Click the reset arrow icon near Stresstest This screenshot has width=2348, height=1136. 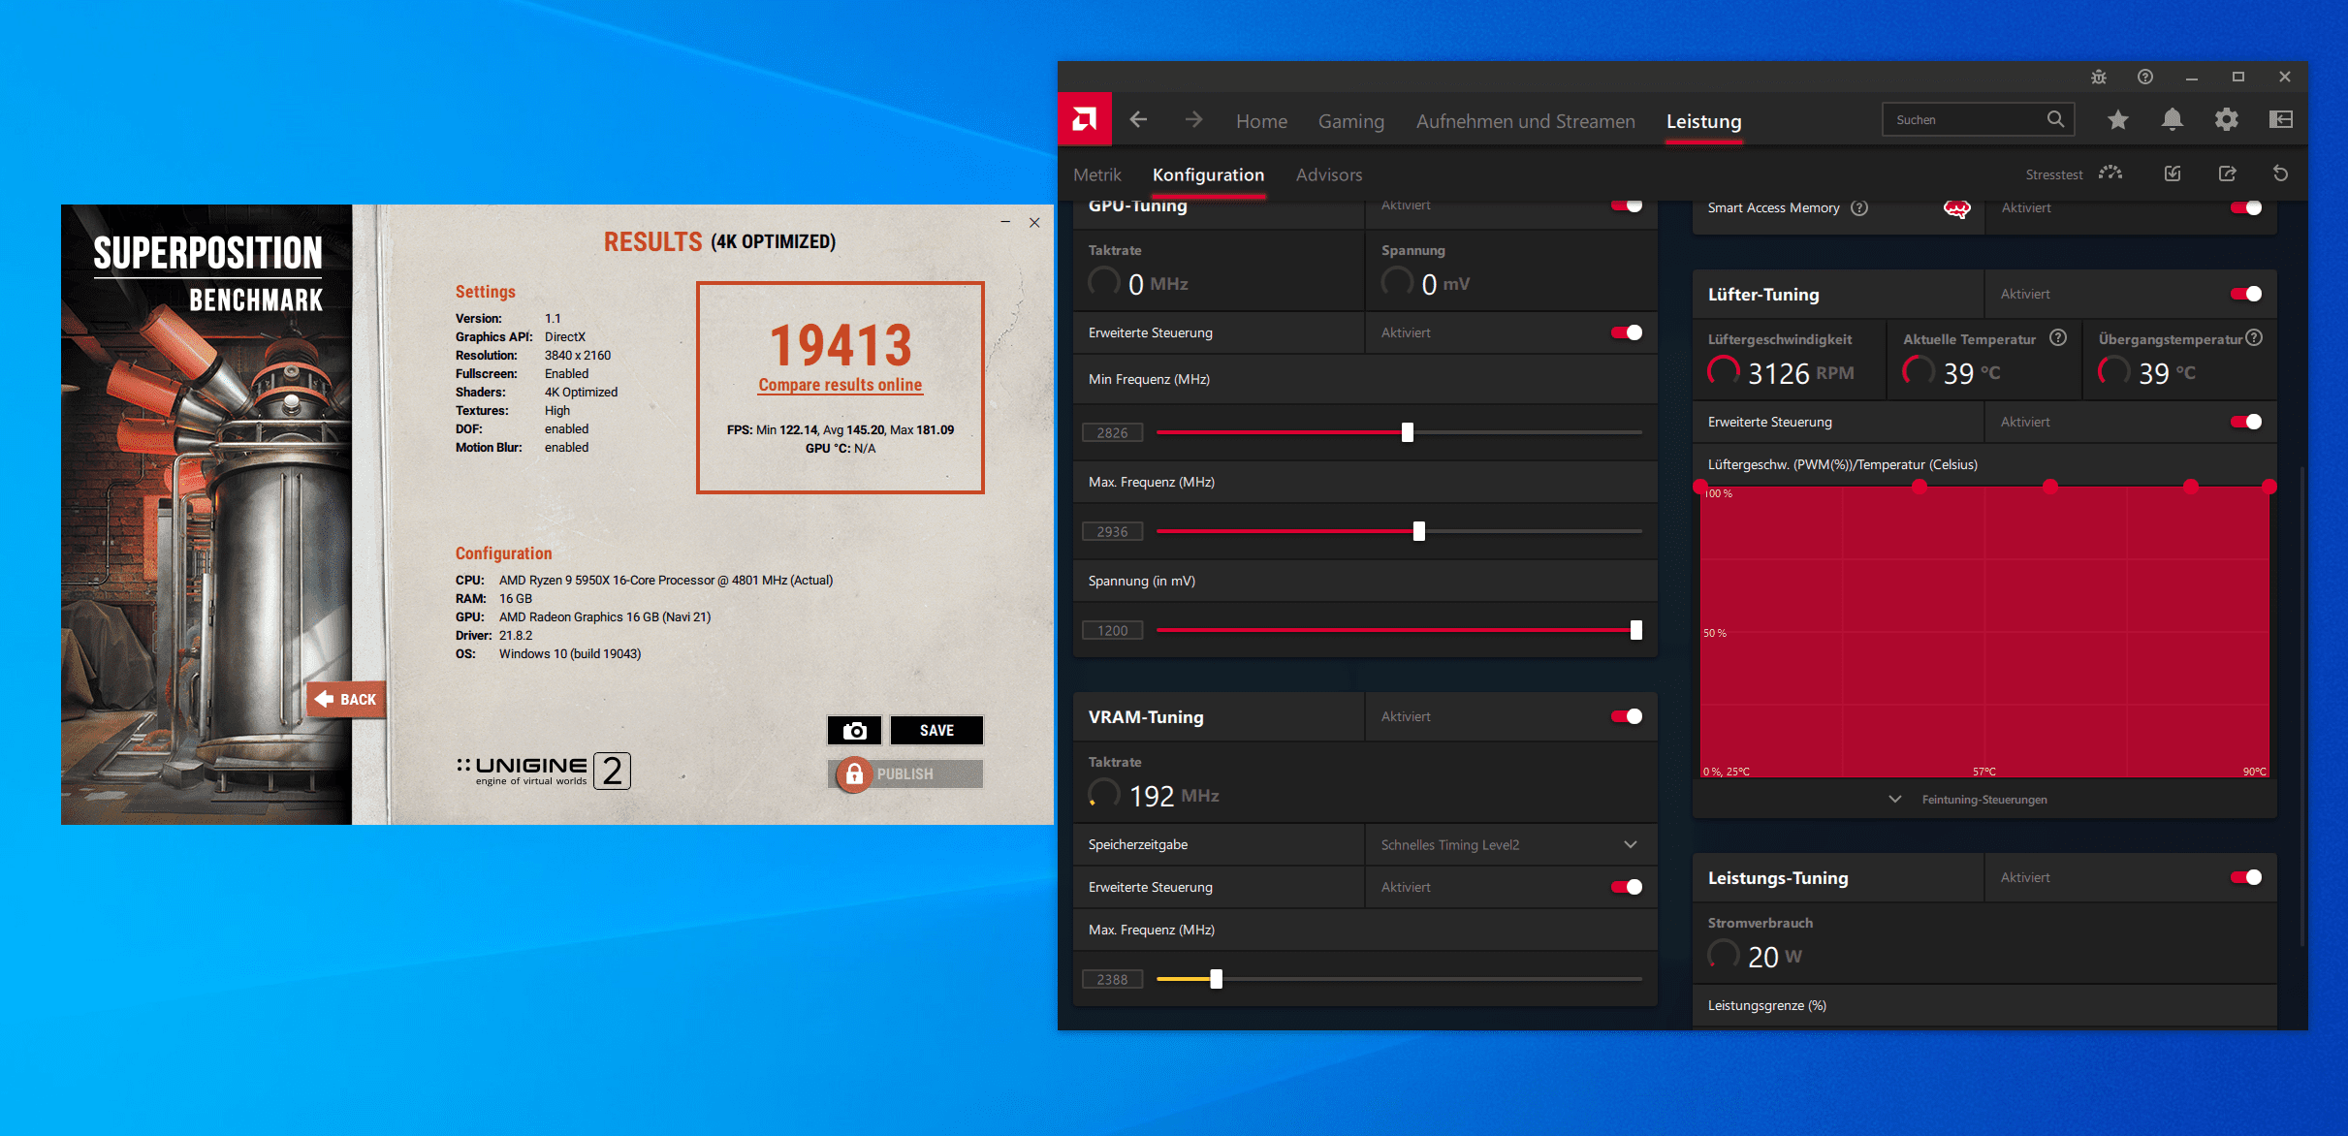point(2280,174)
